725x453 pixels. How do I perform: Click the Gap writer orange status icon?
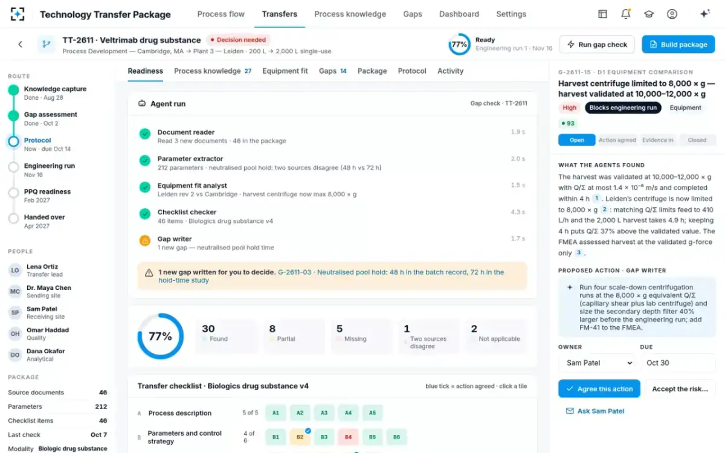[x=145, y=240]
